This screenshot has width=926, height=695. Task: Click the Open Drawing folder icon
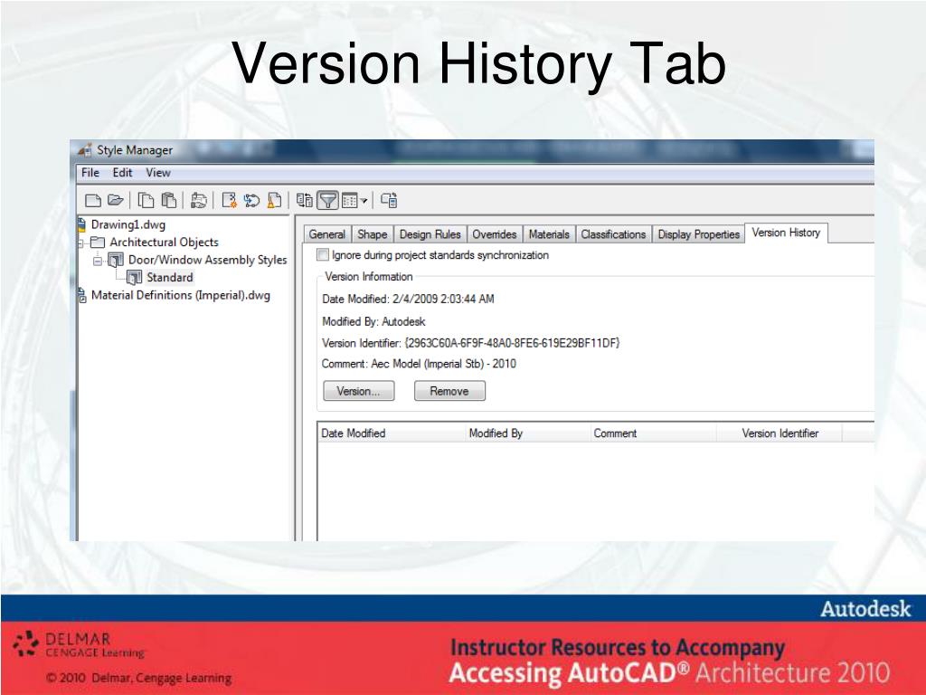tap(115, 201)
